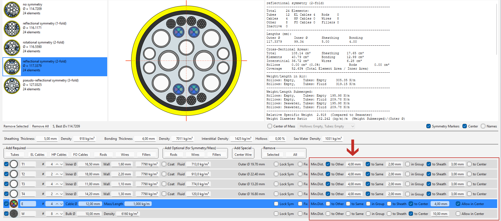Screen dimensions: 501x221
Task: Click the W wire bundle icon
Action: point(14,214)
